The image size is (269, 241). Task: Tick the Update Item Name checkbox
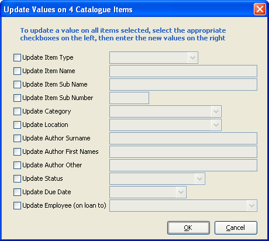(x=17, y=71)
